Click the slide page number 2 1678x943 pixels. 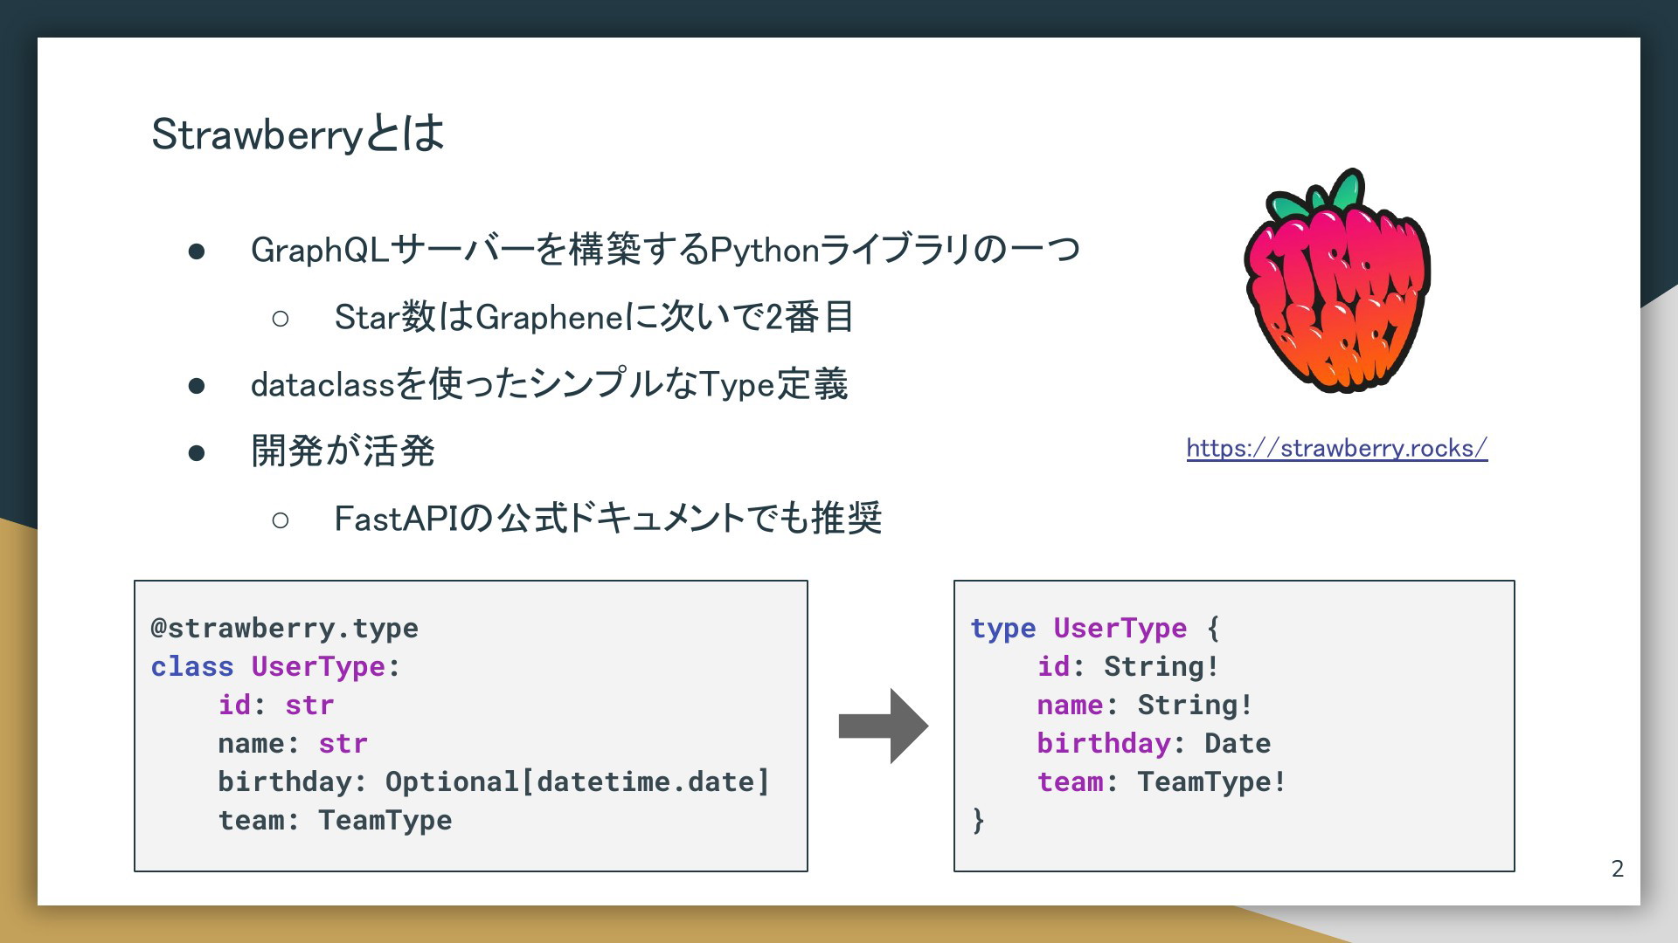click(x=1618, y=869)
